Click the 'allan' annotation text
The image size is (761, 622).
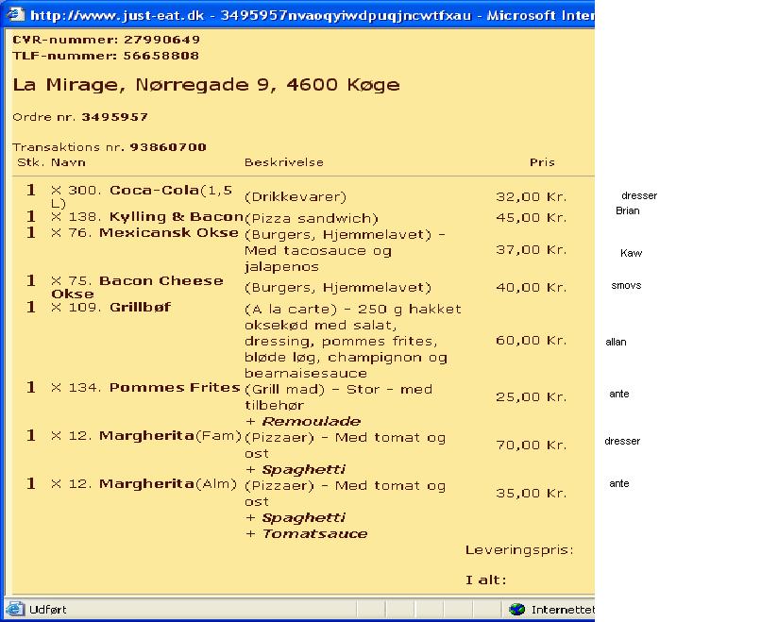(616, 342)
